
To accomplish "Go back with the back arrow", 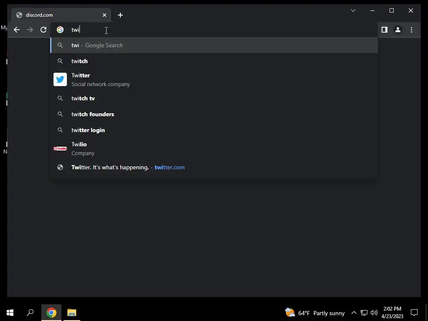I will coord(17,30).
